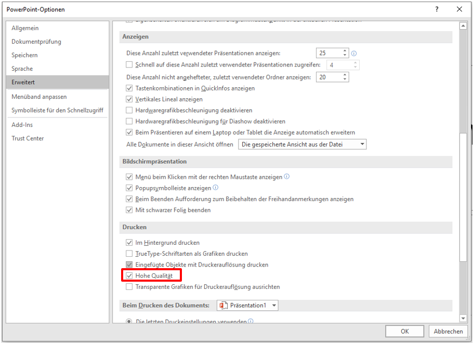Open the Allgemein category
473x343 pixels.
[57, 28]
